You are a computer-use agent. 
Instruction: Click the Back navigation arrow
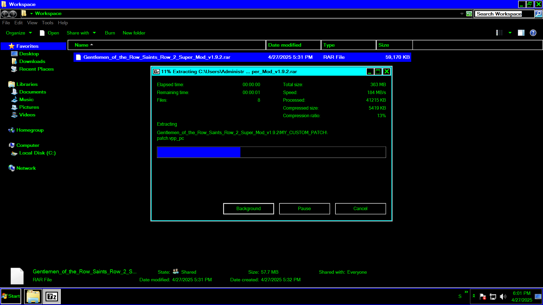point(5,14)
